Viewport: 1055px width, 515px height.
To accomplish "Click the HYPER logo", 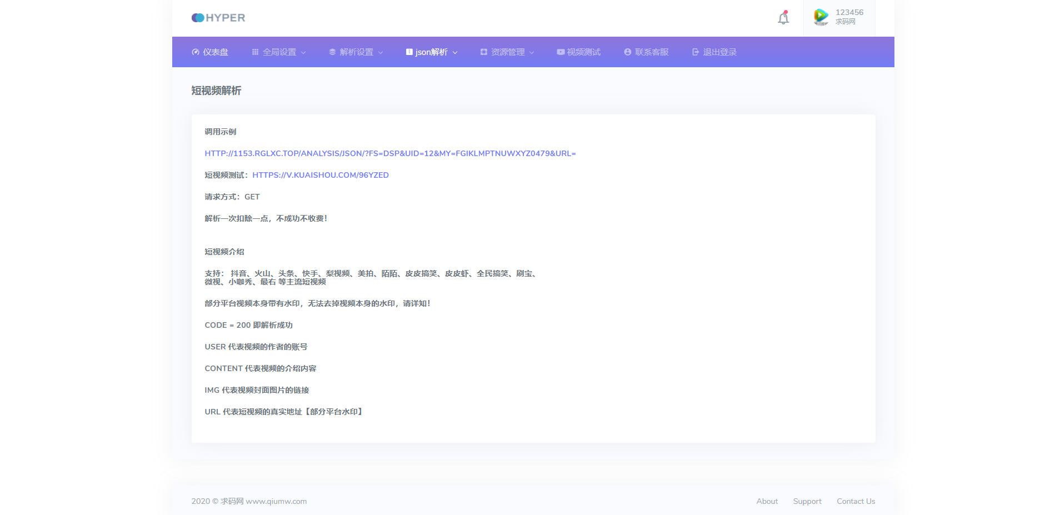I will click(218, 18).
